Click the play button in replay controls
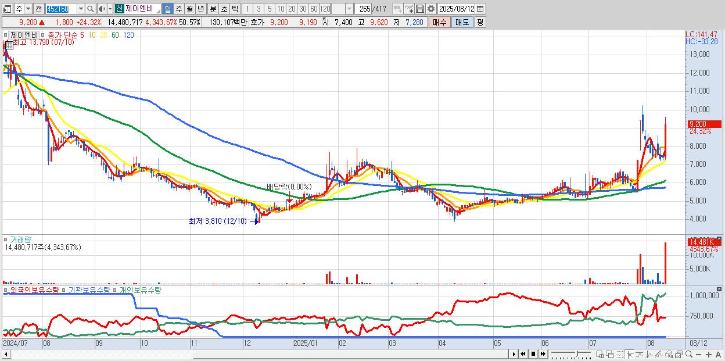The image size is (725, 361). tap(514, 354)
